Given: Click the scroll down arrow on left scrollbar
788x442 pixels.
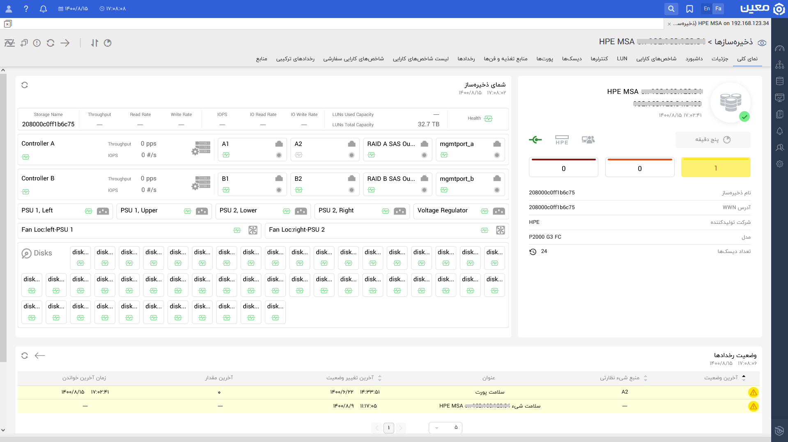Looking at the screenshot, I should click(3, 430).
